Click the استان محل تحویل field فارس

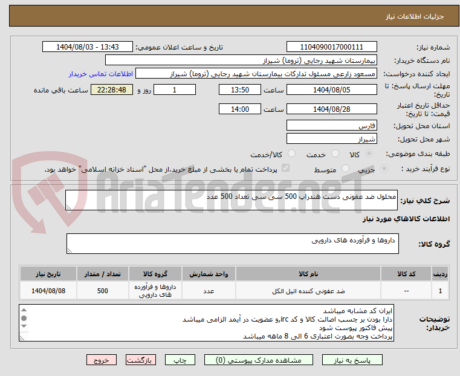click(x=331, y=126)
